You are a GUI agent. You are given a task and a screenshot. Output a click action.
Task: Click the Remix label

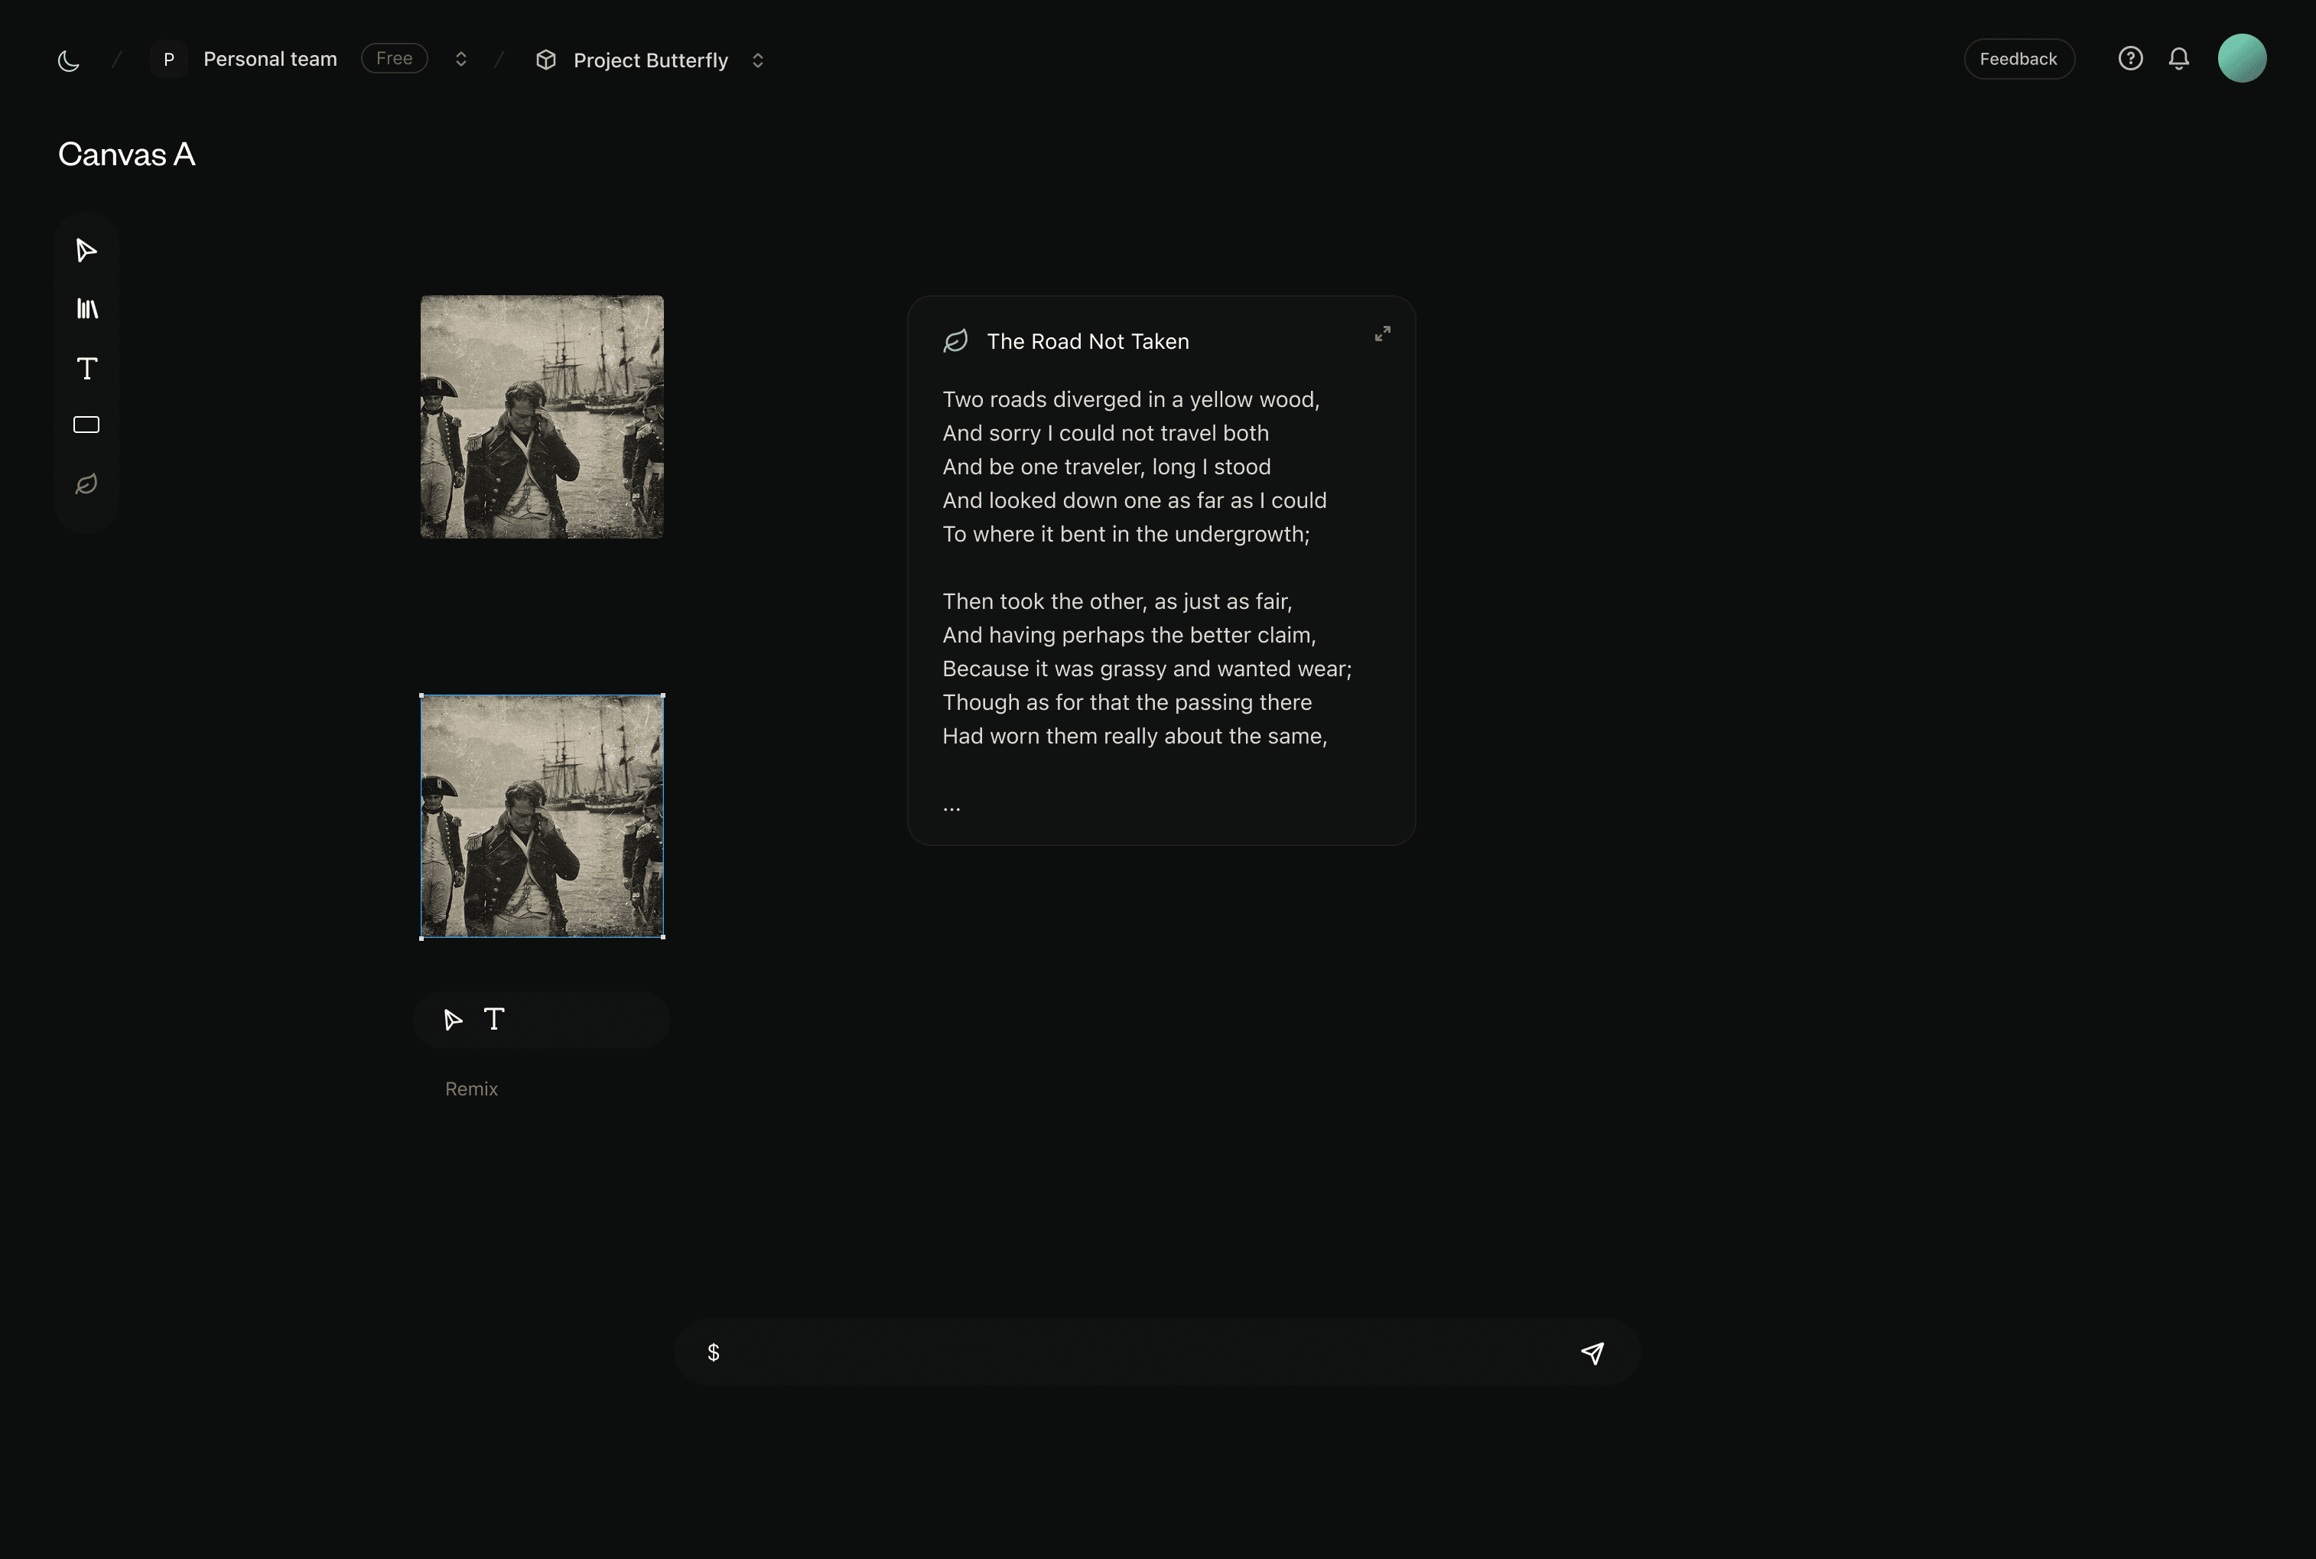click(x=472, y=1090)
